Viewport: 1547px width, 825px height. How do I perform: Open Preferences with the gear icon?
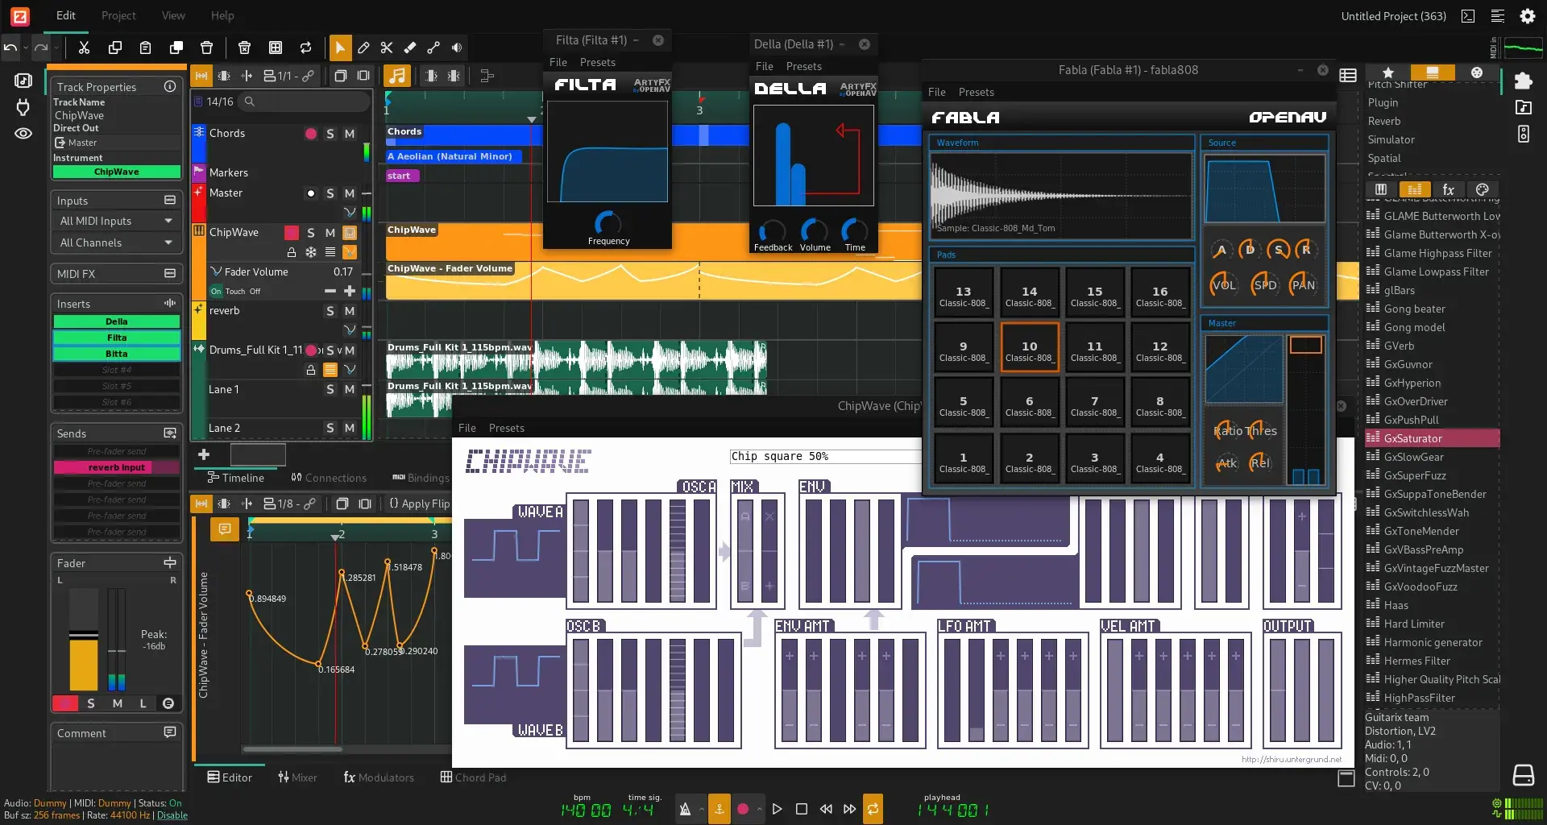[1527, 16]
